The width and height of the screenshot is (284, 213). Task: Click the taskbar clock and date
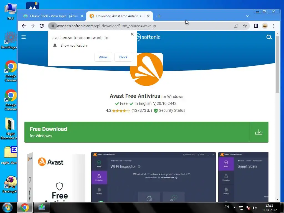point(269,208)
